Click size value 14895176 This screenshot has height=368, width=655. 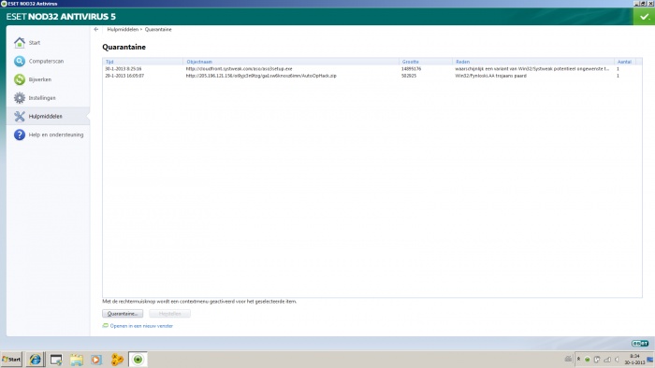pyautogui.click(x=411, y=69)
